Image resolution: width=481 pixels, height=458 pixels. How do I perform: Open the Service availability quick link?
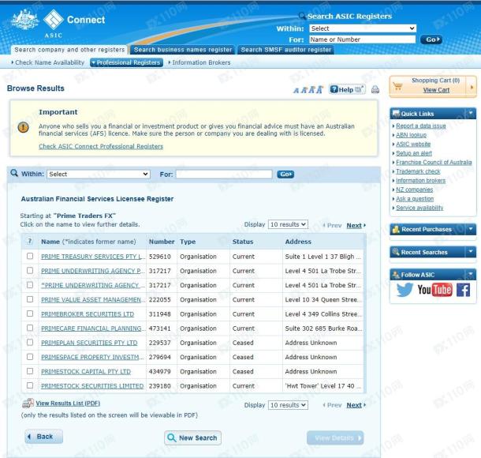(x=419, y=208)
